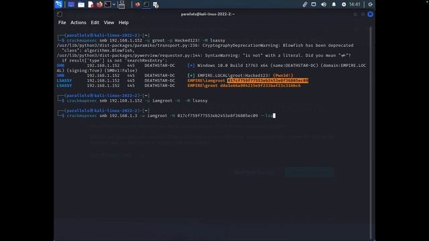Click the first command with Hacked123! password
The width and height of the screenshot is (429, 241).
146,40
